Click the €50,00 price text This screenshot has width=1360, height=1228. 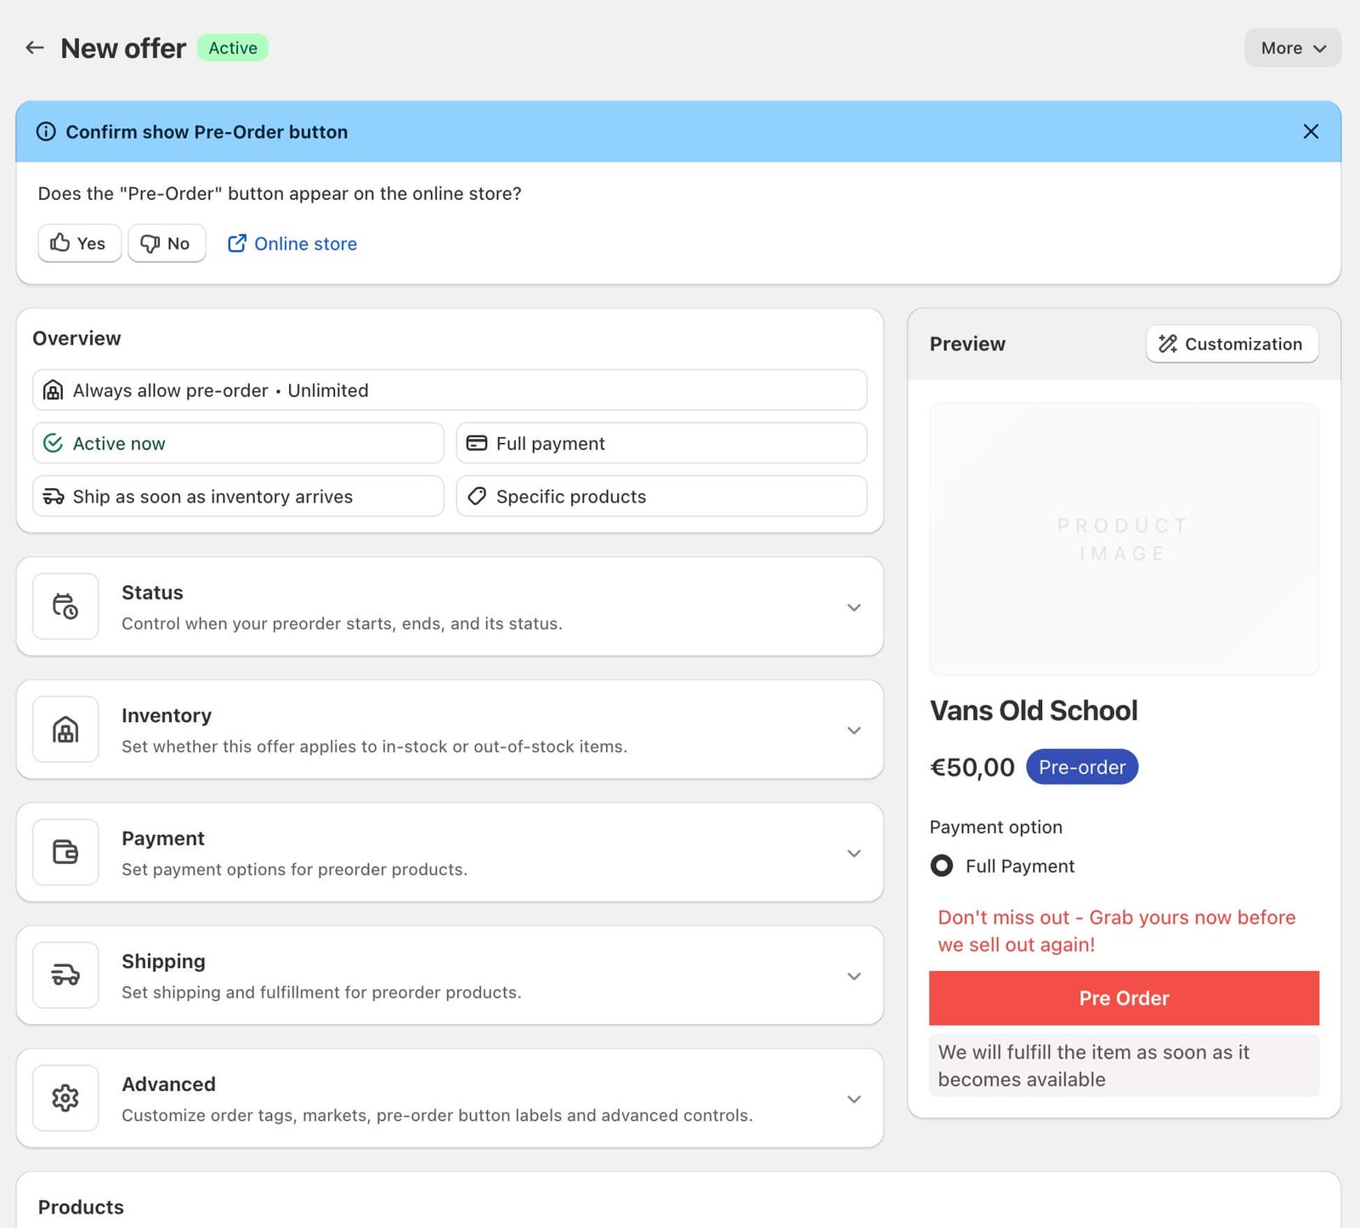click(972, 767)
